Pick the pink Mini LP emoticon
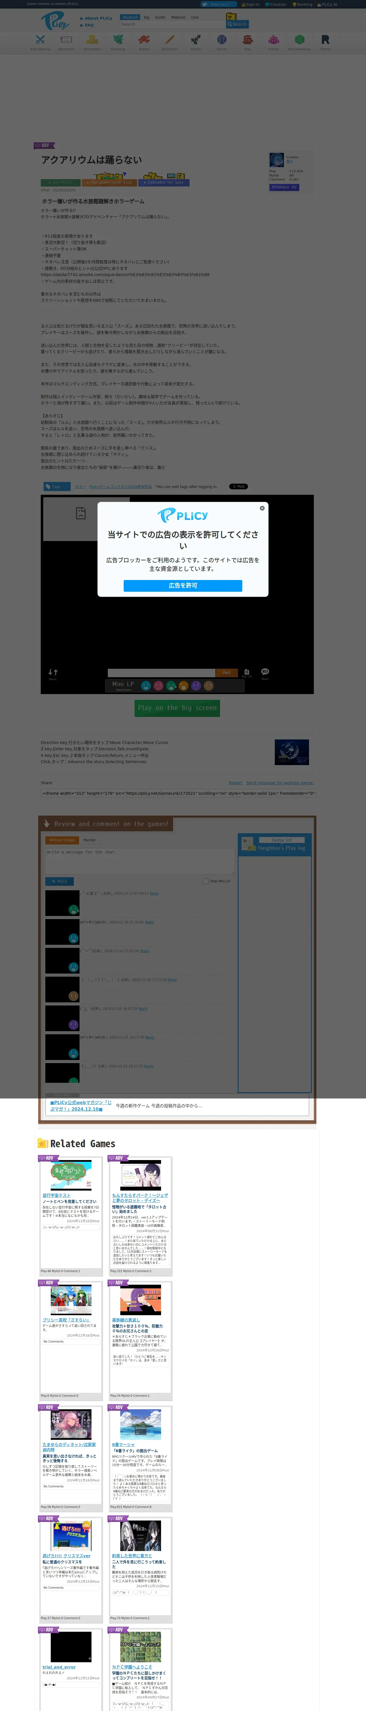 159,686
